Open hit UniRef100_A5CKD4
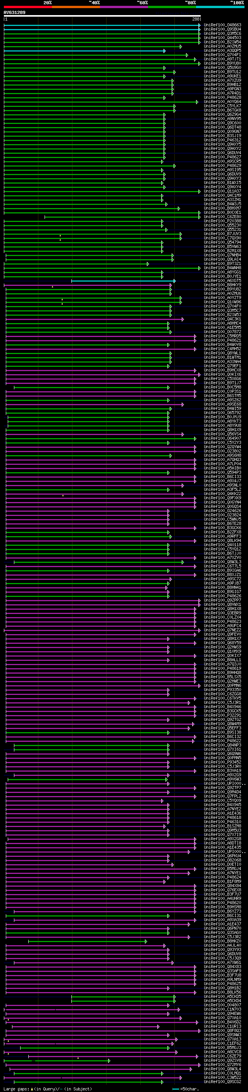The height and width of the screenshot is (1092, 248). (x=222, y=1001)
